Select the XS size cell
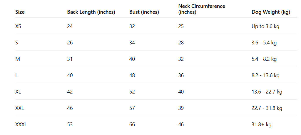Viewport: 301px width, 135px height. pyautogui.click(x=18, y=26)
